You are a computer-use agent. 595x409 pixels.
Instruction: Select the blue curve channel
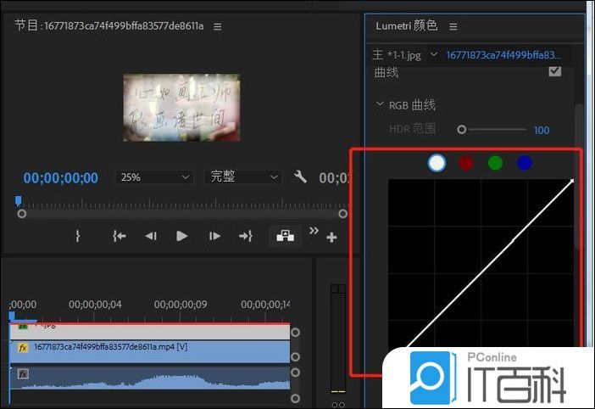[x=524, y=162]
